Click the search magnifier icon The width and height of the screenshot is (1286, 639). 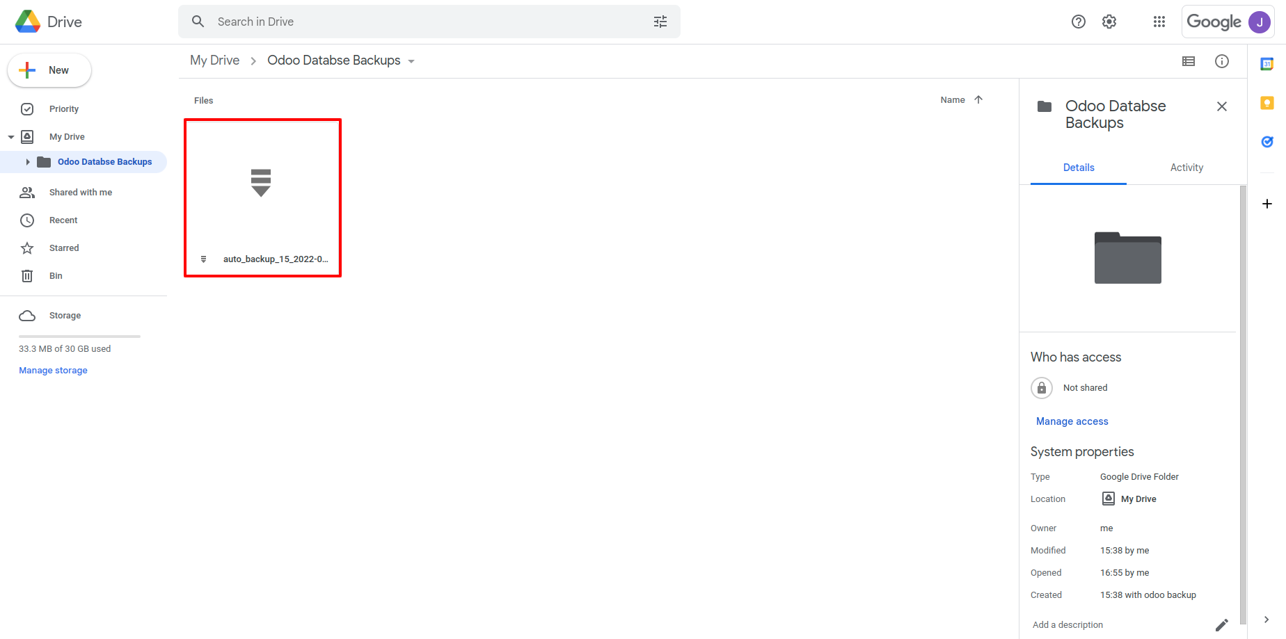[198, 22]
